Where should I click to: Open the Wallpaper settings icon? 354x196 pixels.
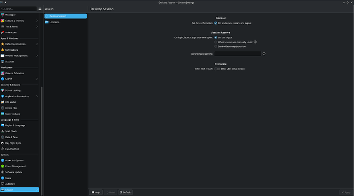click(x=3, y=15)
